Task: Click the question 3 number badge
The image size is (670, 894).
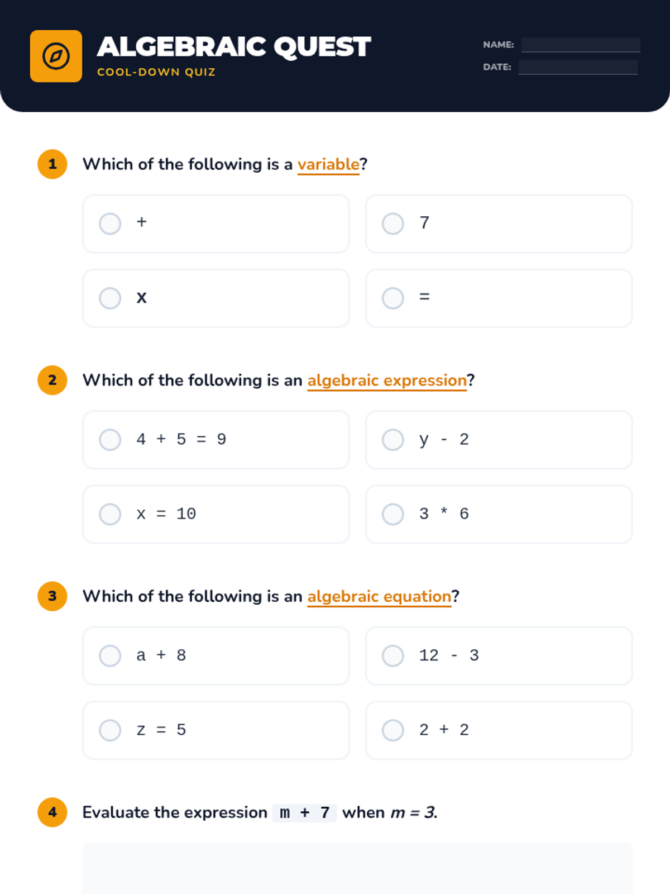Action: coord(52,596)
